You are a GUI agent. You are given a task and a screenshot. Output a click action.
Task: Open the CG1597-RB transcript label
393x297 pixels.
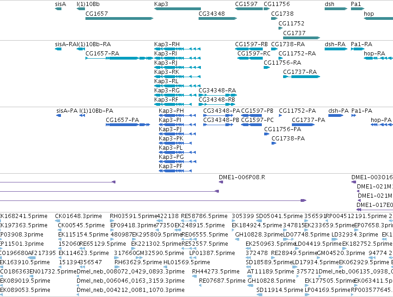click(x=251, y=44)
